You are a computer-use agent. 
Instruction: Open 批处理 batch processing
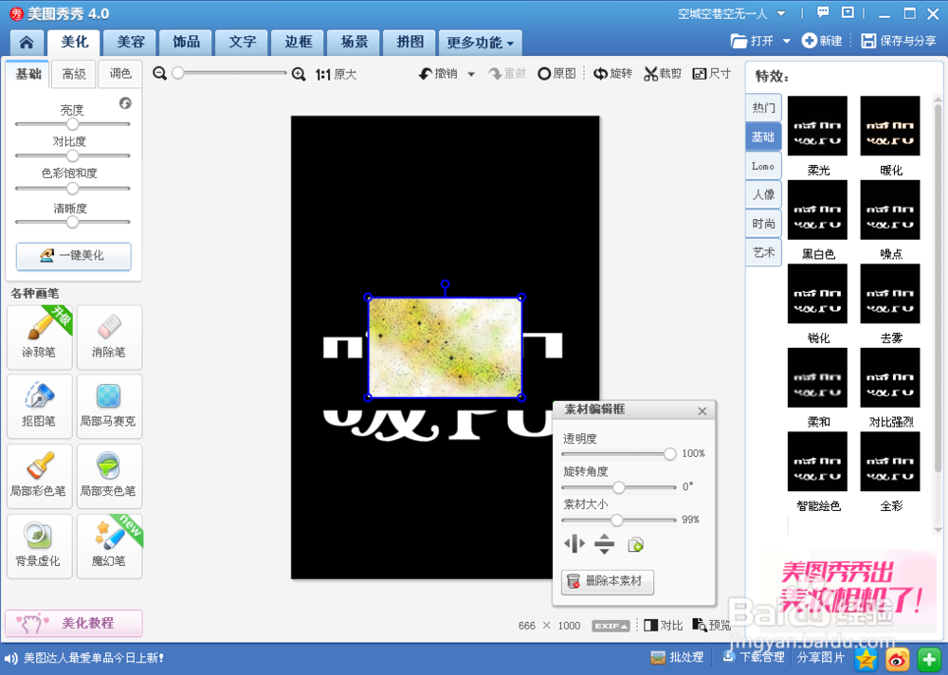click(x=677, y=657)
